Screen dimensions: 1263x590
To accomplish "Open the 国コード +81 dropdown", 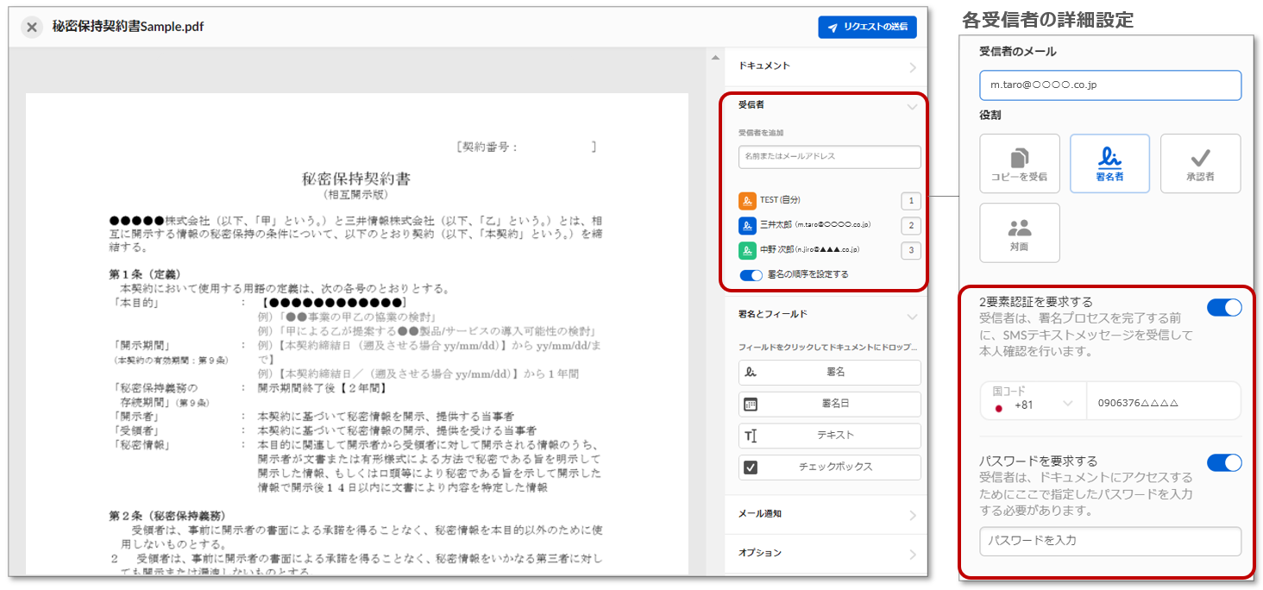I will point(1033,403).
